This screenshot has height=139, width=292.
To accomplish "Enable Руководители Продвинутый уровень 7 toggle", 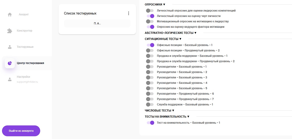I will click(150, 99).
